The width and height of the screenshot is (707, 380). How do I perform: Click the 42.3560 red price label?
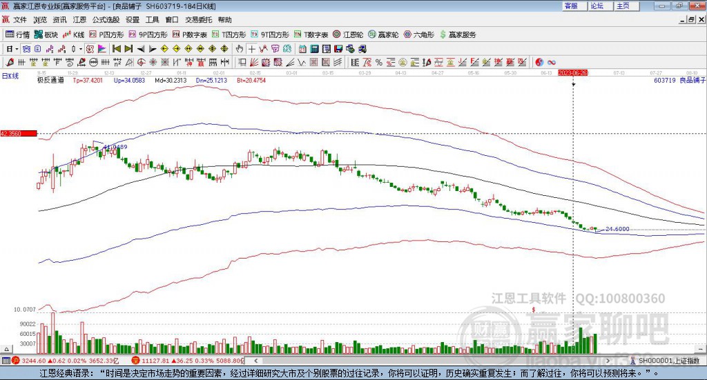click(19, 133)
